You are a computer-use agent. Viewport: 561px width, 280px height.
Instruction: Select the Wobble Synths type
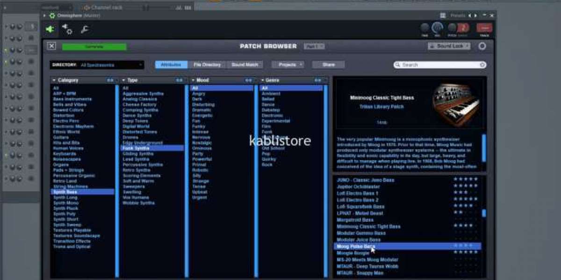[138, 203]
